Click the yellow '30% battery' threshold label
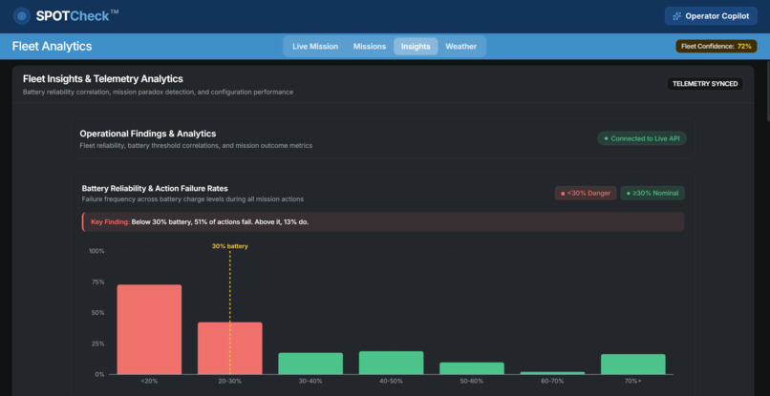The width and height of the screenshot is (770, 396). (x=230, y=246)
